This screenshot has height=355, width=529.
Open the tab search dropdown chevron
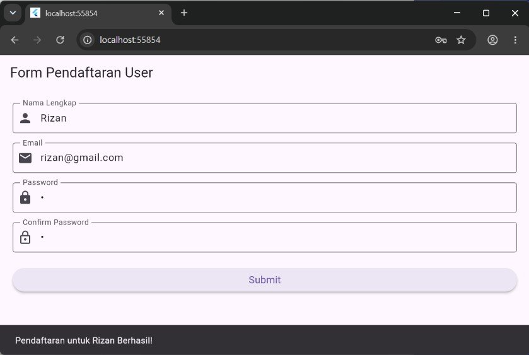click(13, 13)
